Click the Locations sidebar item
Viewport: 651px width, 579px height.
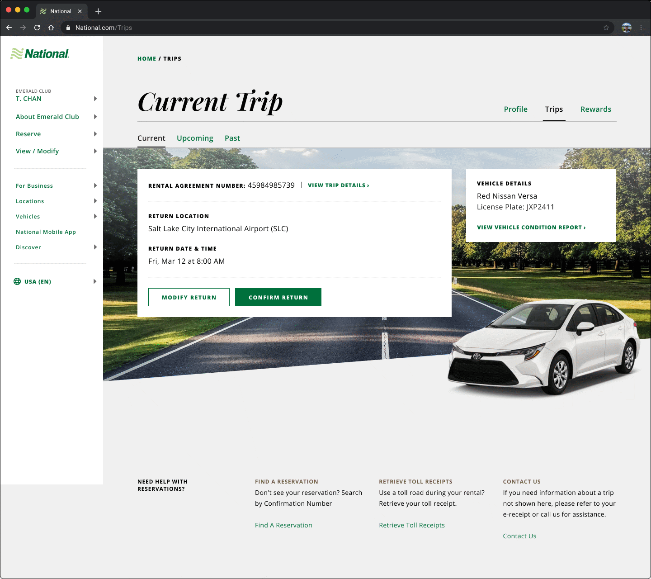pyautogui.click(x=30, y=201)
